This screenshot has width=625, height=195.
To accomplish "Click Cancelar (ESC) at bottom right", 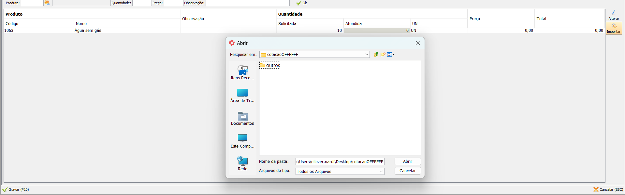I will pos(608,189).
